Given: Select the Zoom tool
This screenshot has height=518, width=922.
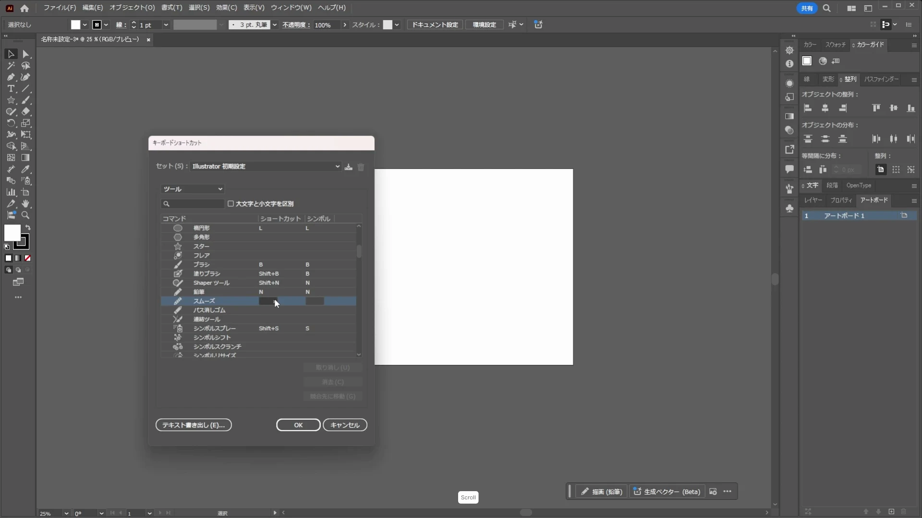Looking at the screenshot, I should [25, 215].
